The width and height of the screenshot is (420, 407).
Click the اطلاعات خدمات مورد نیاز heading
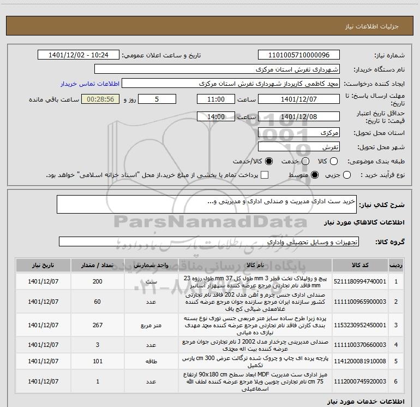point(365,402)
